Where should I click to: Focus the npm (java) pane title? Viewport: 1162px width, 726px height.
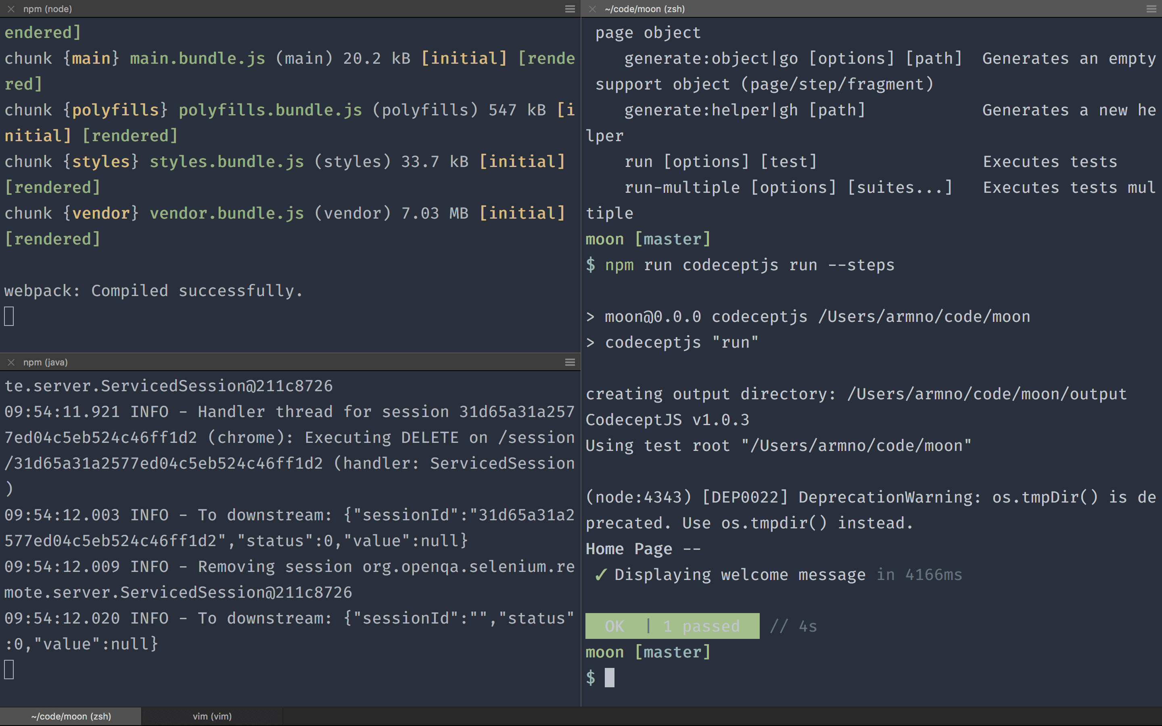[45, 362]
